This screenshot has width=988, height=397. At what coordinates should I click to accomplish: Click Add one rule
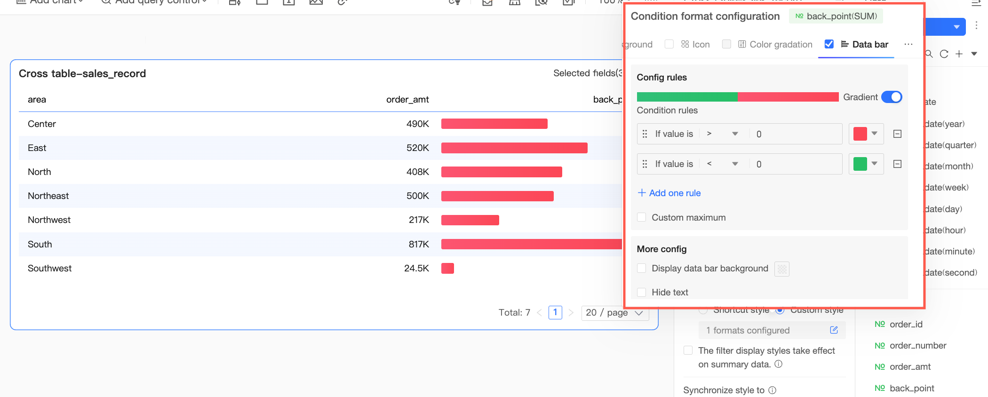(669, 193)
